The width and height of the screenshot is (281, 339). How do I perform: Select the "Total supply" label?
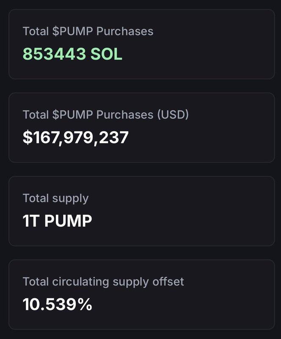[x=56, y=198]
